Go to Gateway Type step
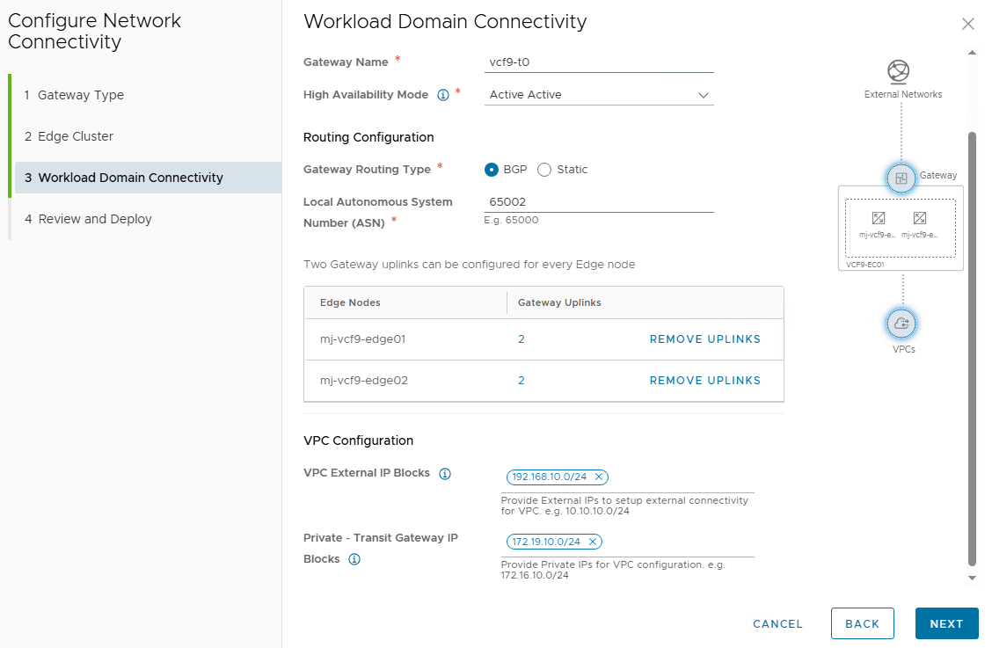Screen dimensions: 992x648 click(81, 95)
